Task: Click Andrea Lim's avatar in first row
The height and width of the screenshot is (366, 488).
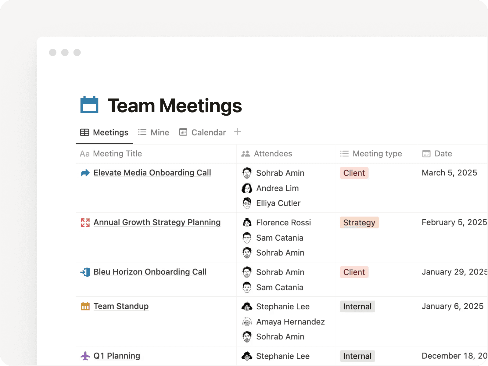Action: coord(247,188)
